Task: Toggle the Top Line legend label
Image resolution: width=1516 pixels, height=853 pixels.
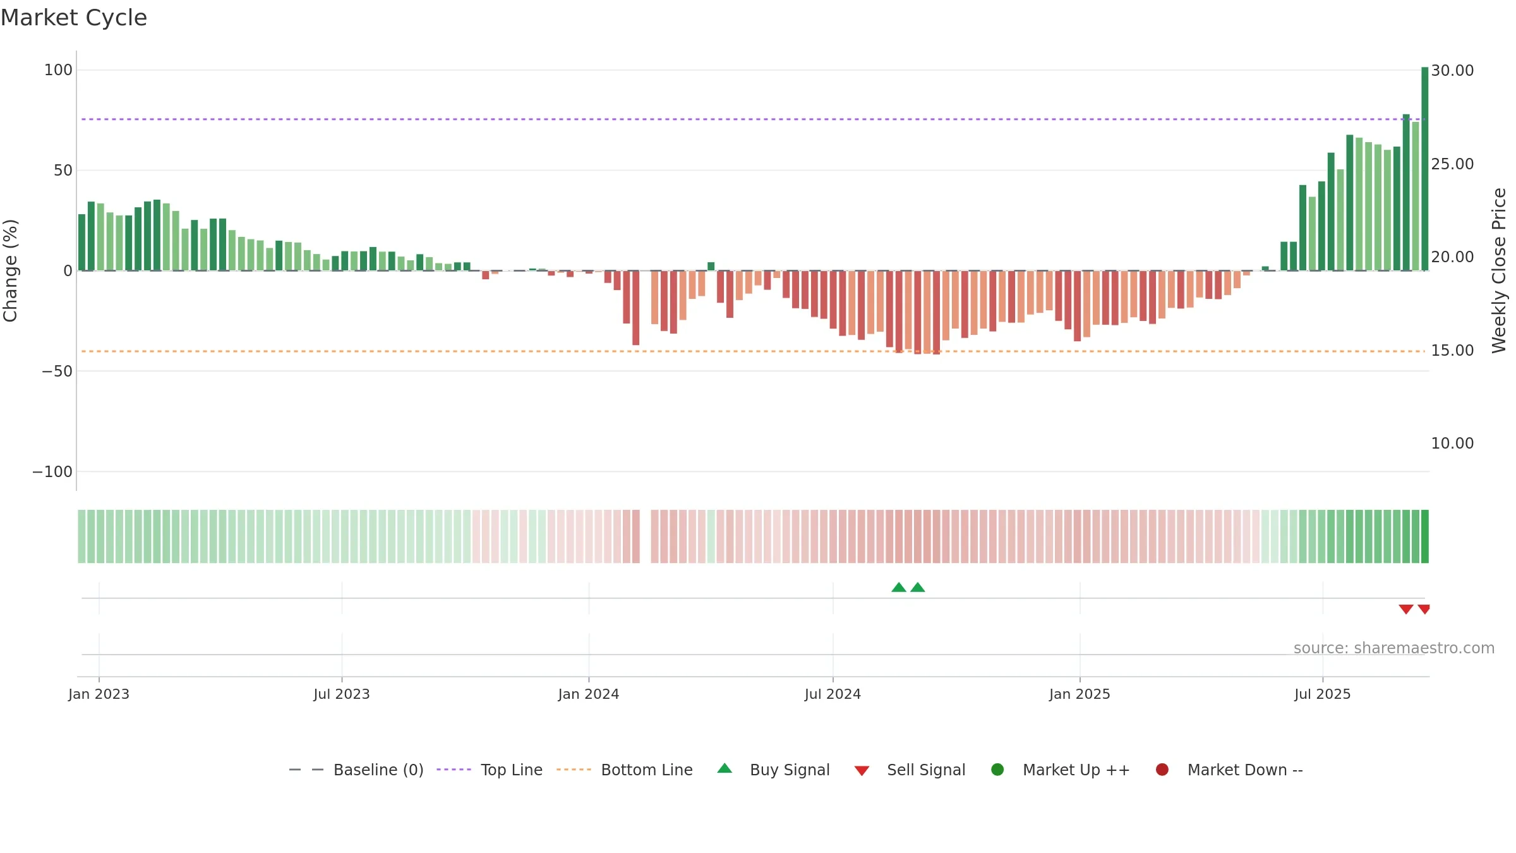Action: pyautogui.click(x=511, y=770)
